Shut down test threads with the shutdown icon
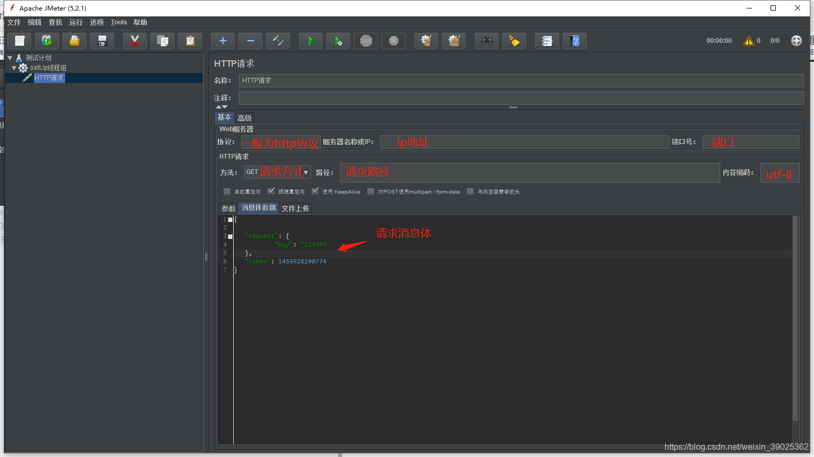 [394, 41]
